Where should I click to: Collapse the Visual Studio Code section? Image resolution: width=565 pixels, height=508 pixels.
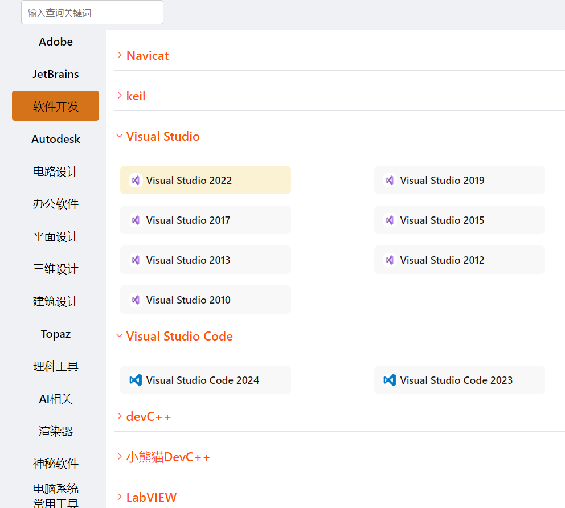click(x=179, y=336)
